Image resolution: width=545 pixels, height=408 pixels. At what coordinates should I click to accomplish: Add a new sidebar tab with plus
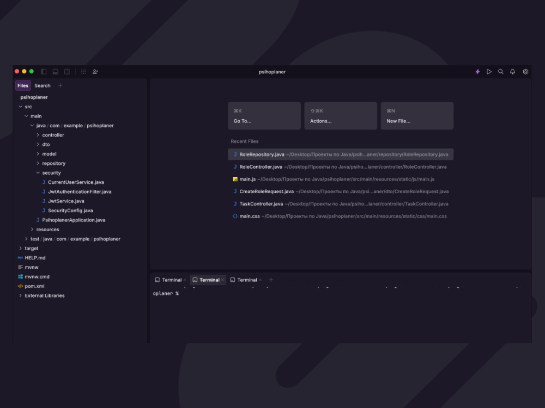click(60, 85)
